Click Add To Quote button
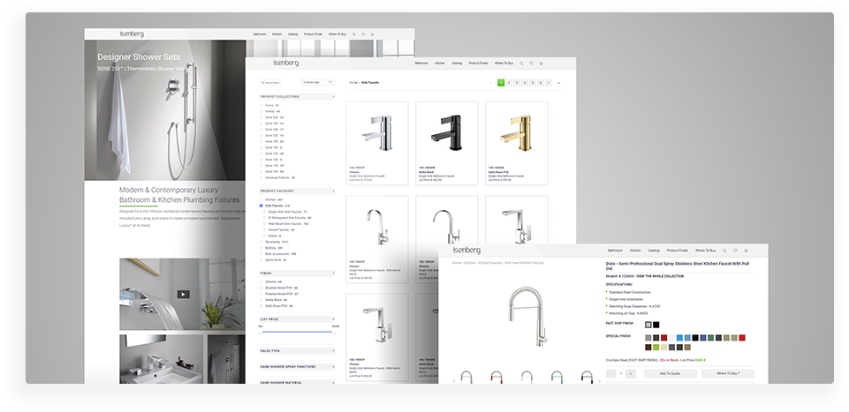This screenshot has height=412, width=849. 670,373
